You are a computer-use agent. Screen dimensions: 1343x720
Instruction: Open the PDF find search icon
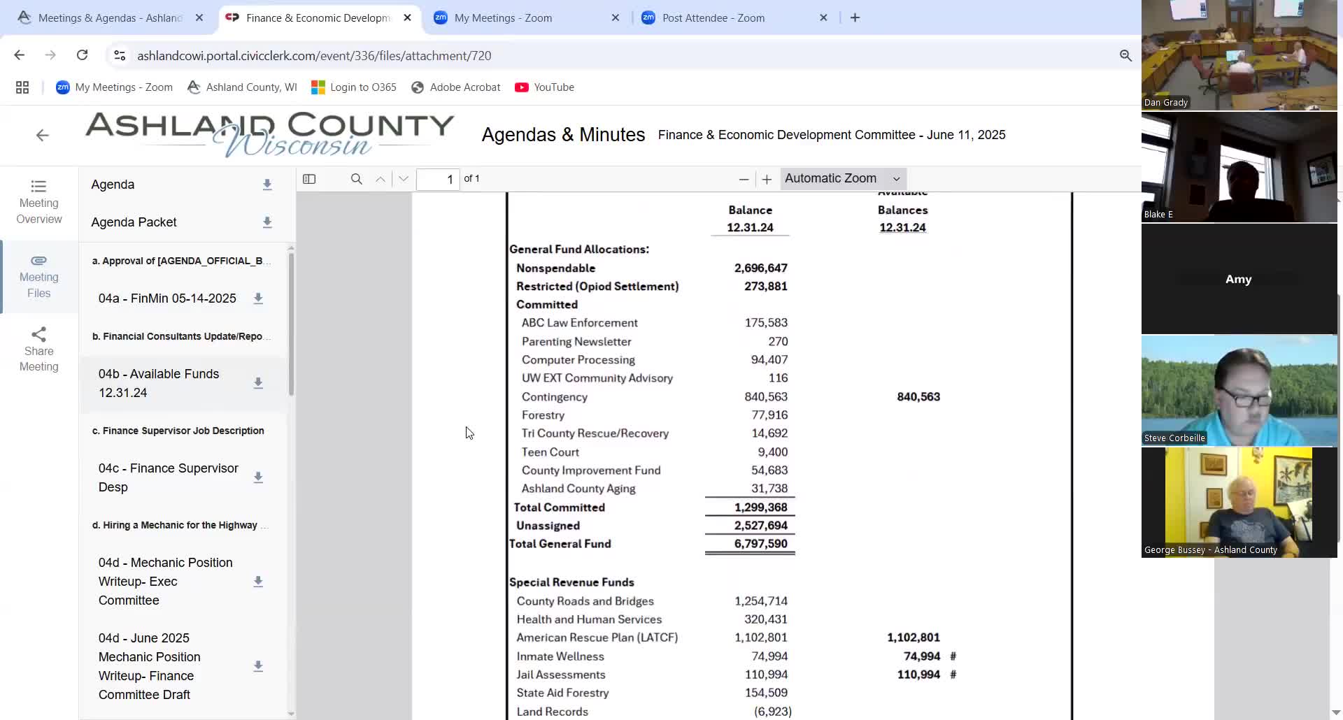[x=356, y=179]
